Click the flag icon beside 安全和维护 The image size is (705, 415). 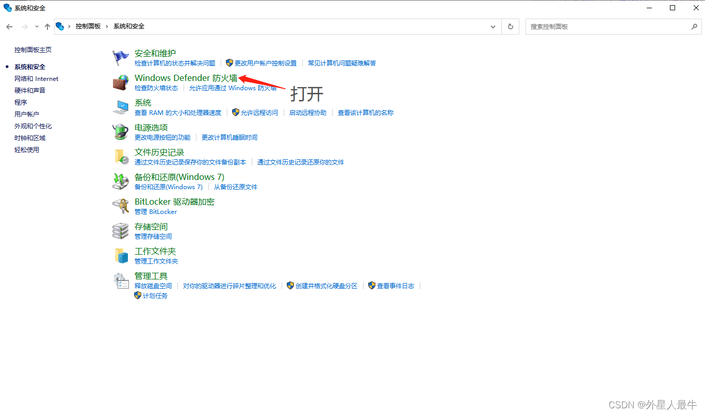pyautogui.click(x=121, y=58)
